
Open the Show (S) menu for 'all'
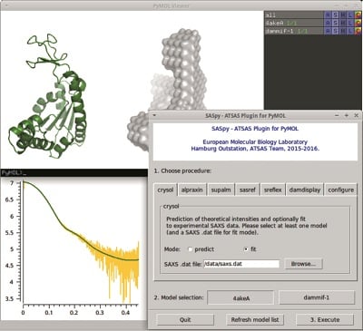[x=336, y=15]
